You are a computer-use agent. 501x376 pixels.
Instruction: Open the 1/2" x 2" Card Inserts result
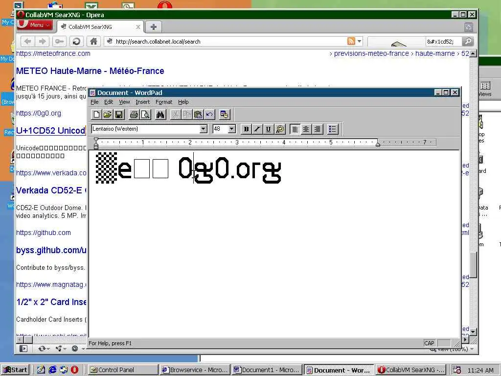pyautogui.click(x=51, y=302)
